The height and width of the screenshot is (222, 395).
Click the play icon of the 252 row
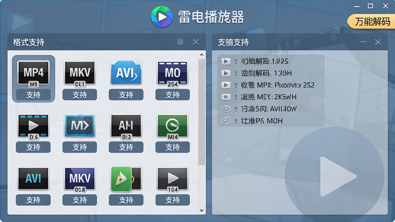[x=226, y=85]
